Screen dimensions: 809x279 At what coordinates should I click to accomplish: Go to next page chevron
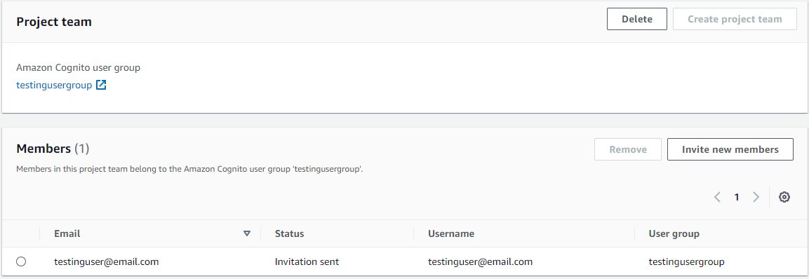756,197
